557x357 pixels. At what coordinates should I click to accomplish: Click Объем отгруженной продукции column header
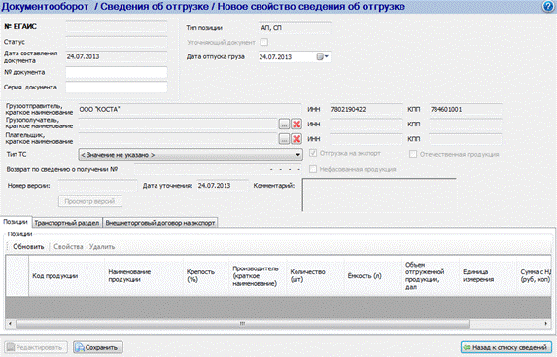(x=431, y=276)
